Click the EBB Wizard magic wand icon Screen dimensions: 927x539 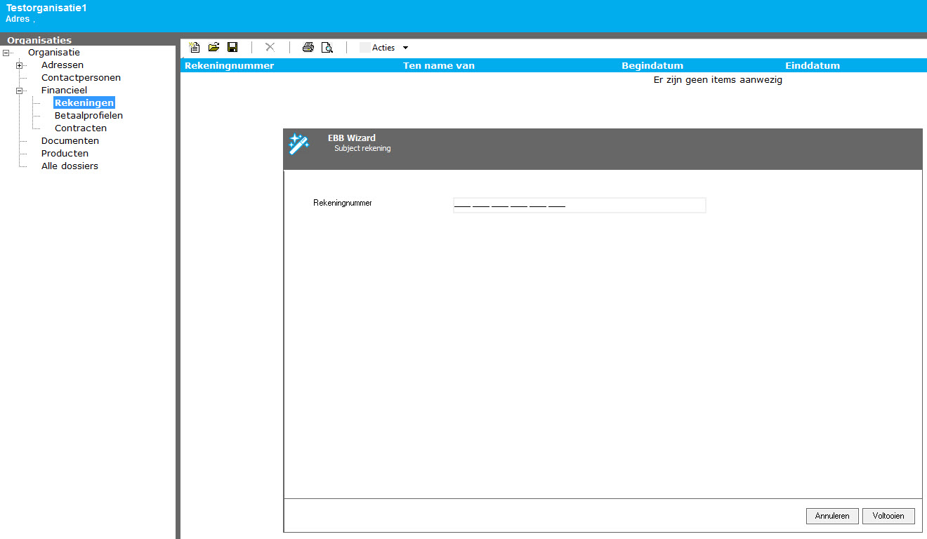tap(299, 144)
